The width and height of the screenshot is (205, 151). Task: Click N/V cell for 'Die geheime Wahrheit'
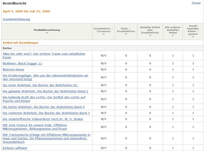coord(103,91)
